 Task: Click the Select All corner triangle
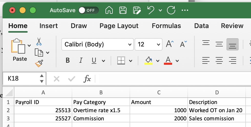click(9, 93)
